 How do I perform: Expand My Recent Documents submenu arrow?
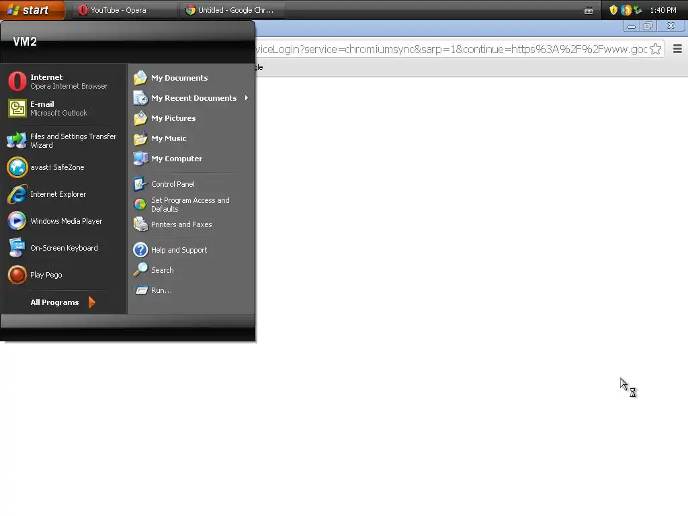[246, 98]
